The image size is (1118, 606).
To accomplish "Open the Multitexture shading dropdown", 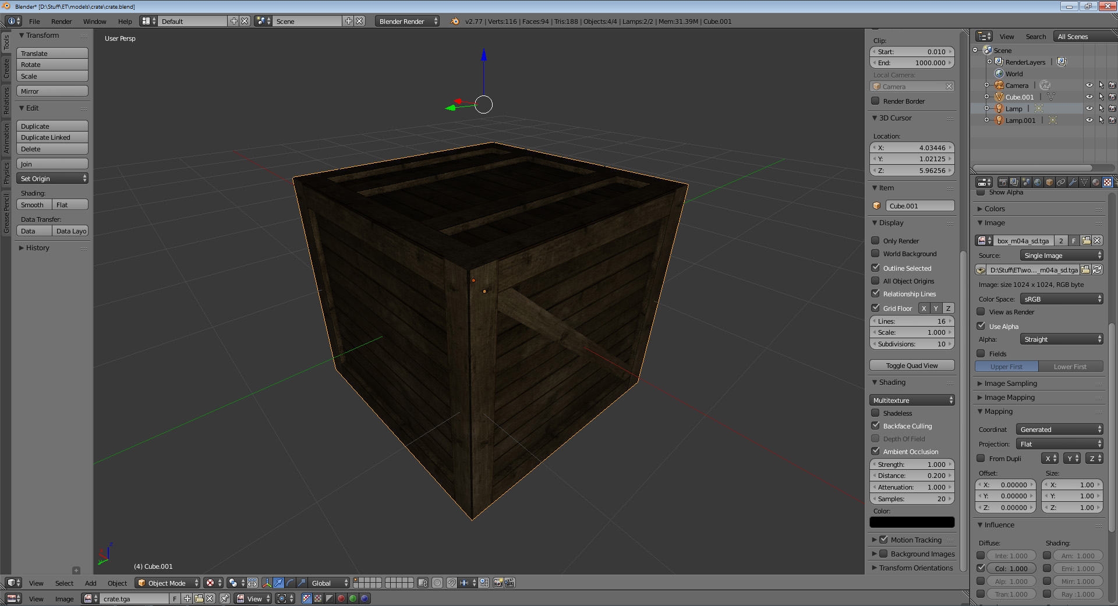I will [912, 400].
